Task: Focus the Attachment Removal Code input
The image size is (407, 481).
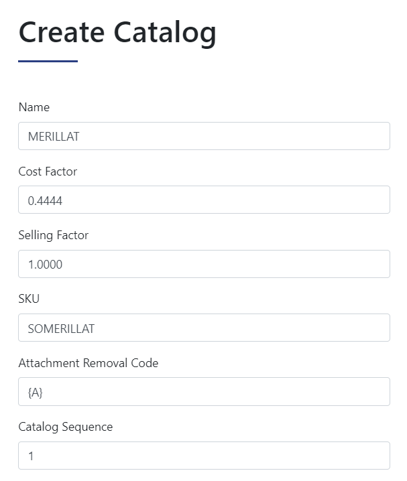Action: [204, 391]
